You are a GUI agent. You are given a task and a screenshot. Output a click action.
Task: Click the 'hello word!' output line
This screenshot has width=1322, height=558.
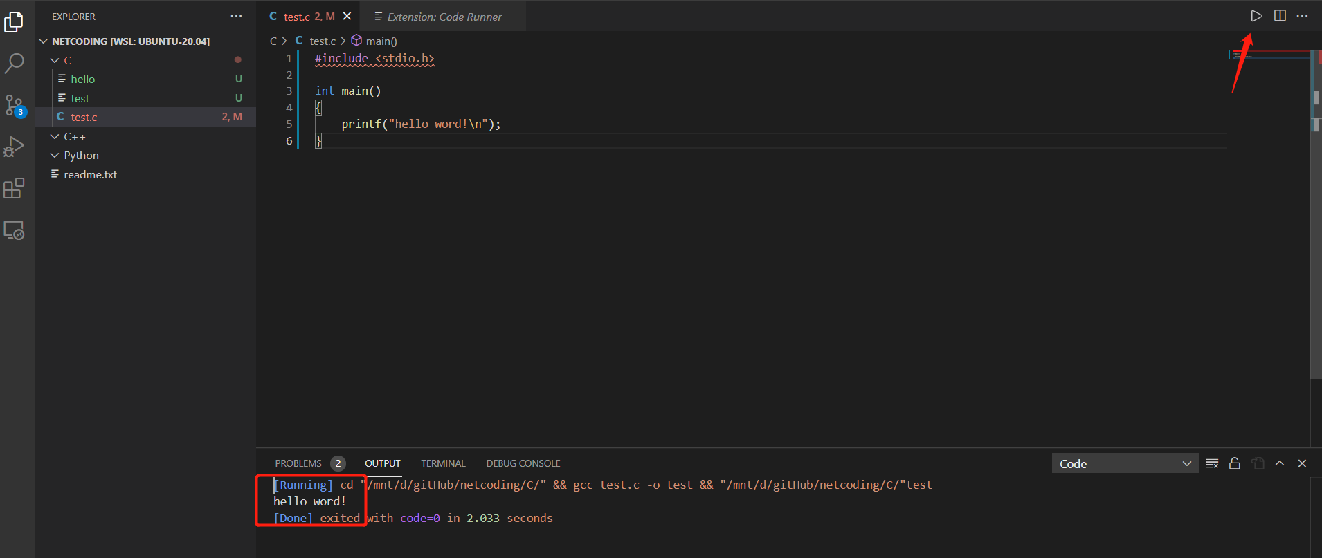309,501
